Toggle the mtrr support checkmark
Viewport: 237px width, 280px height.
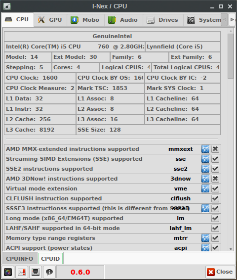pyautogui.click(x=215, y=238)
